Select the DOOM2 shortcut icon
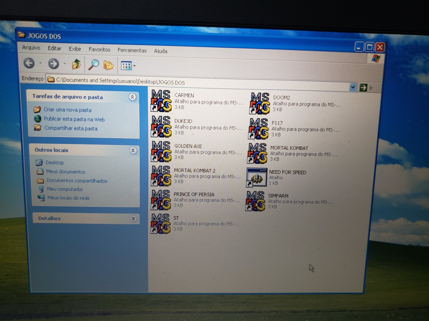429x321 pixels. tap(260, 103)
